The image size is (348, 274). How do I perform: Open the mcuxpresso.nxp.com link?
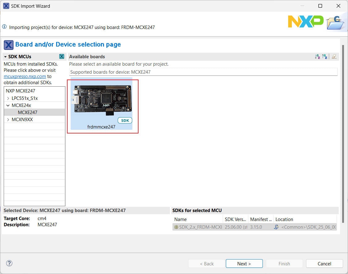(x=25, y=76)
